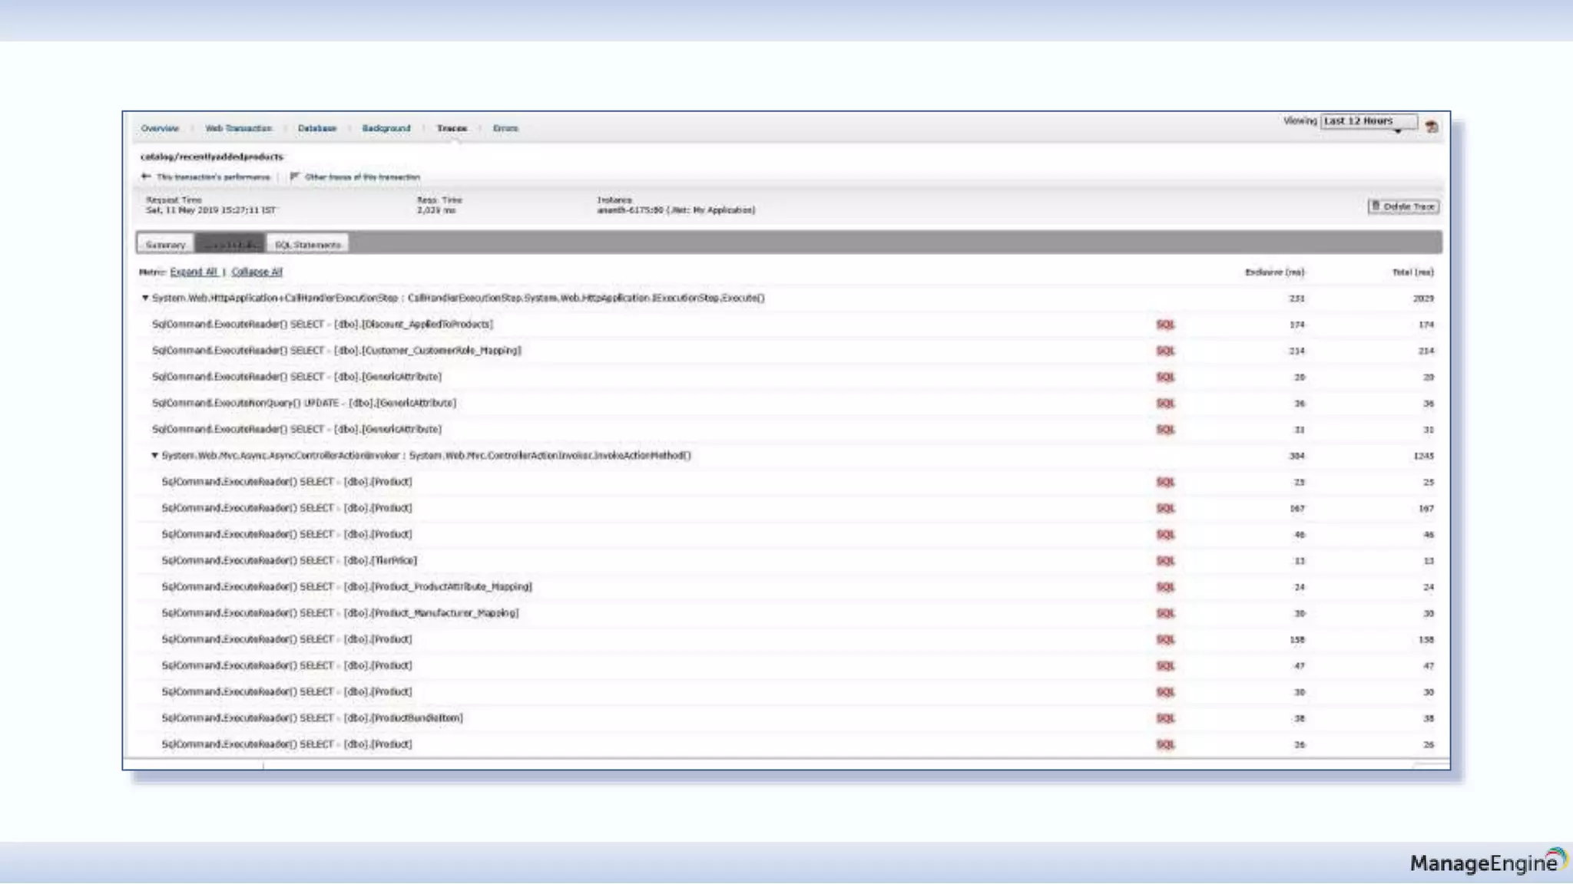The width and height of the screenshot is (1573, 884).
Task: Click SQL icon on Product_Manufacturer_Mapping row
Action: (x=1165, y=613)
